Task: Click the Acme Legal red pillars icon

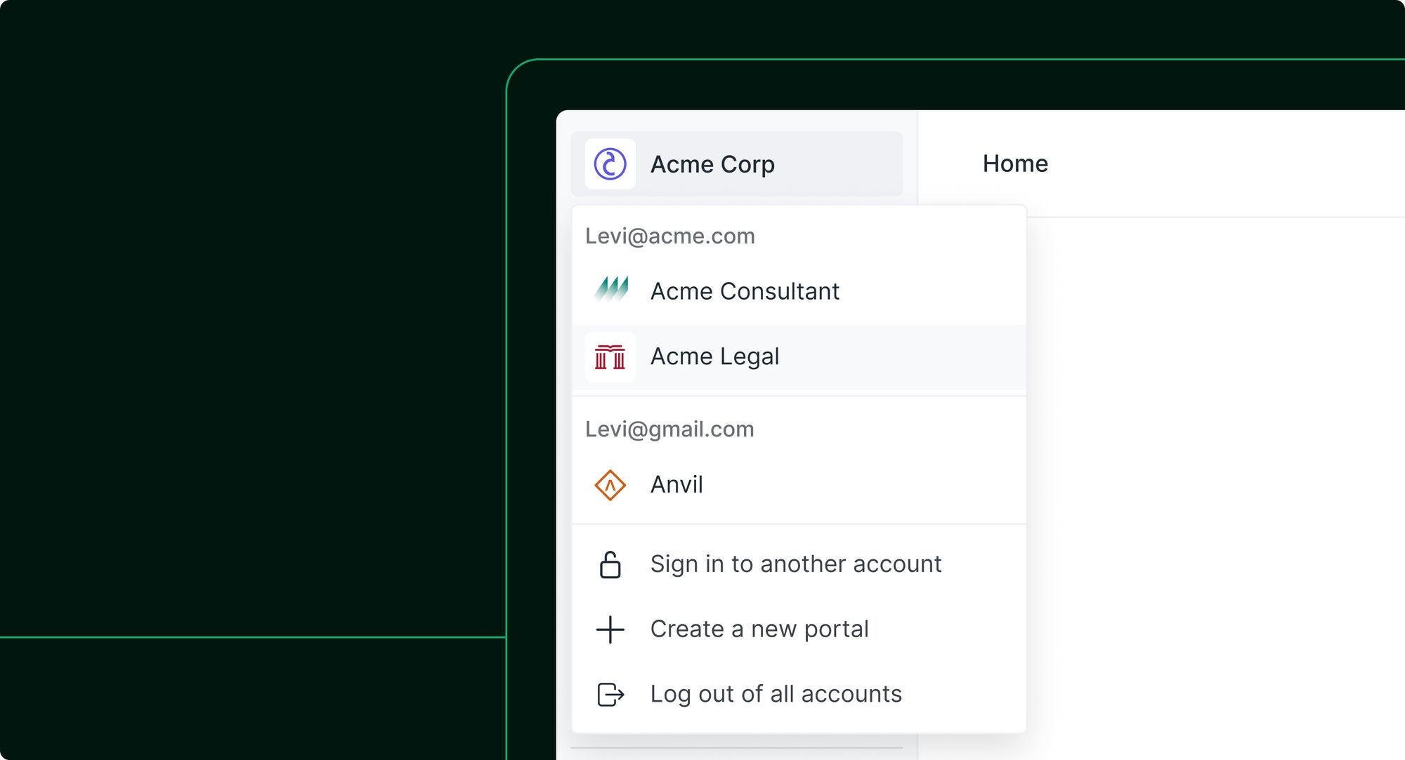Action: click(610, 356)
